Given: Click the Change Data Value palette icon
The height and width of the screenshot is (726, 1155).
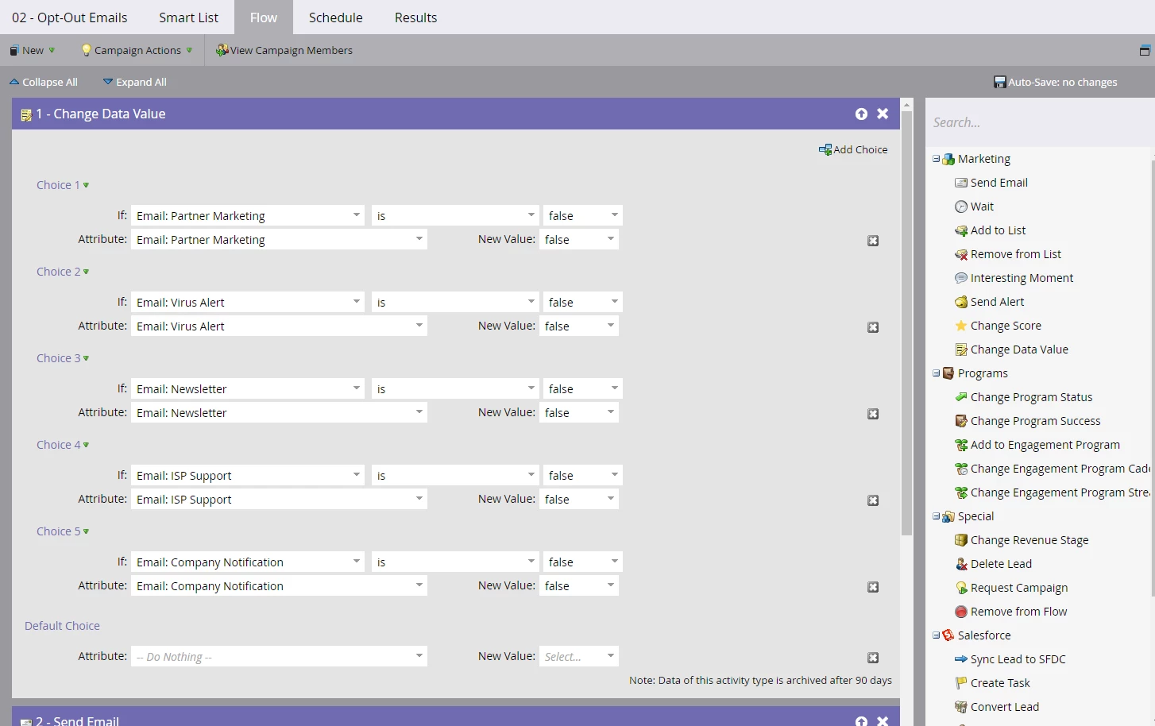Looking at the screenshot, I should coord(960,349).
